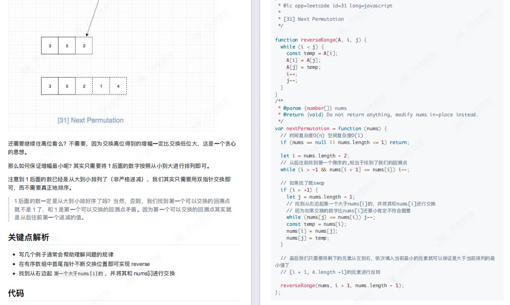510x305 pixels.
Task: Click the code line "if (i > -1) {"
Action: pyautogui.click(x=299, y=190)
